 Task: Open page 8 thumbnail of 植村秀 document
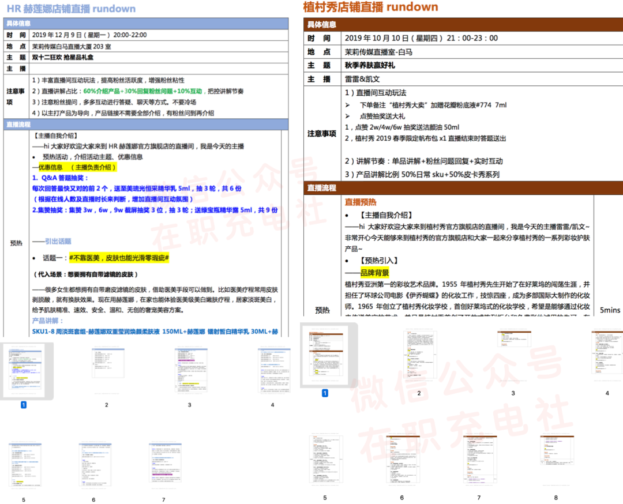point(557,450)
